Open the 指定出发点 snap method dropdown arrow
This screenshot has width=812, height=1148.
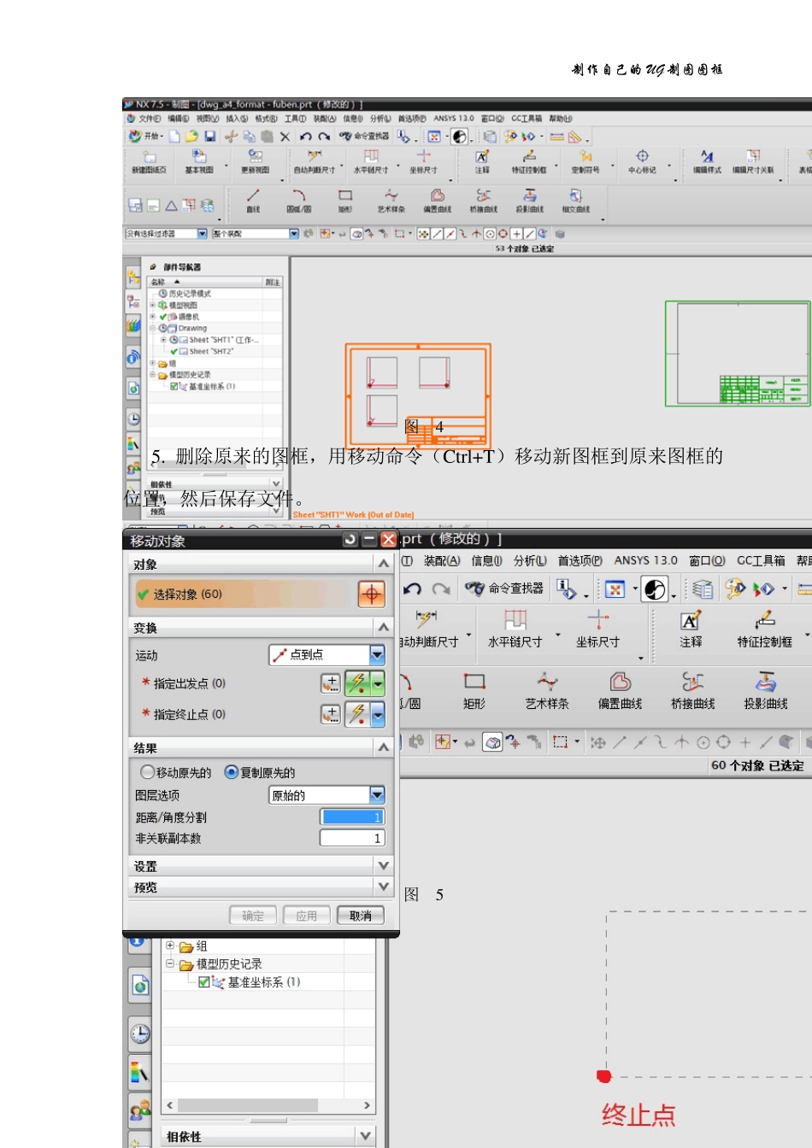[x=378, y=683]
